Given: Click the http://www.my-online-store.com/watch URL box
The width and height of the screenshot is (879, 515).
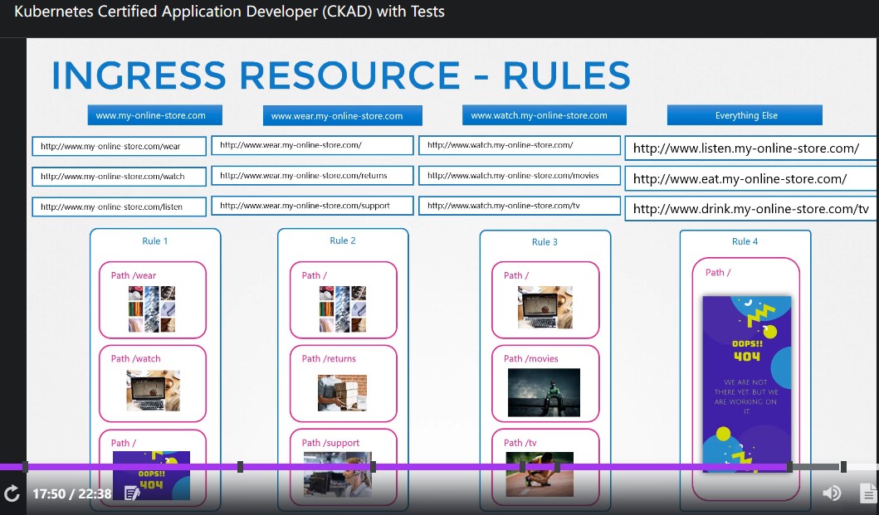Looking at the screenshot, I should tap(119, 177).
